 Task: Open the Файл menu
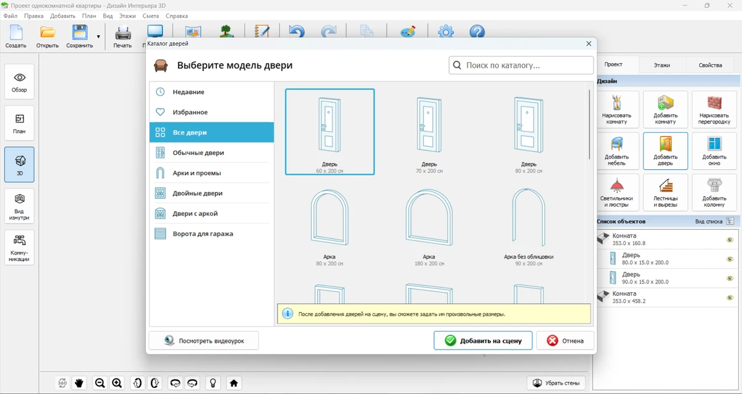10,16
